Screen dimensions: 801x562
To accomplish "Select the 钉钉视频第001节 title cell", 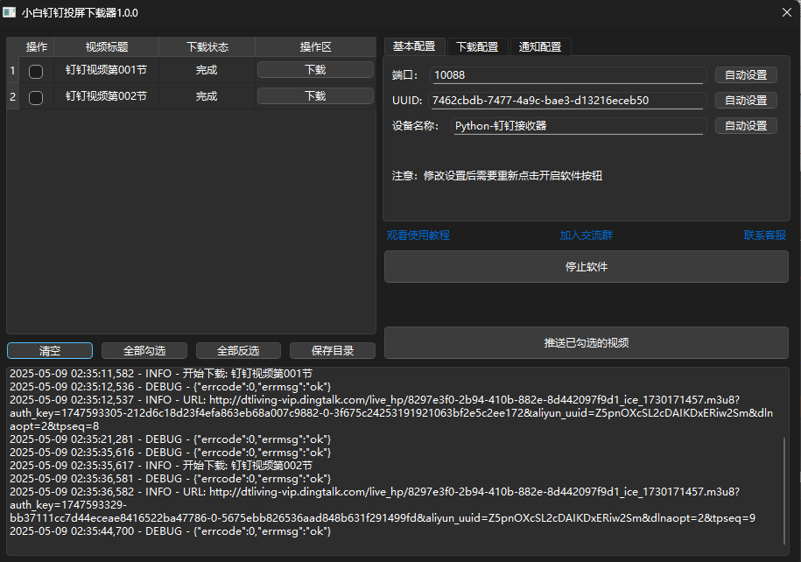I will click(106, 70).
